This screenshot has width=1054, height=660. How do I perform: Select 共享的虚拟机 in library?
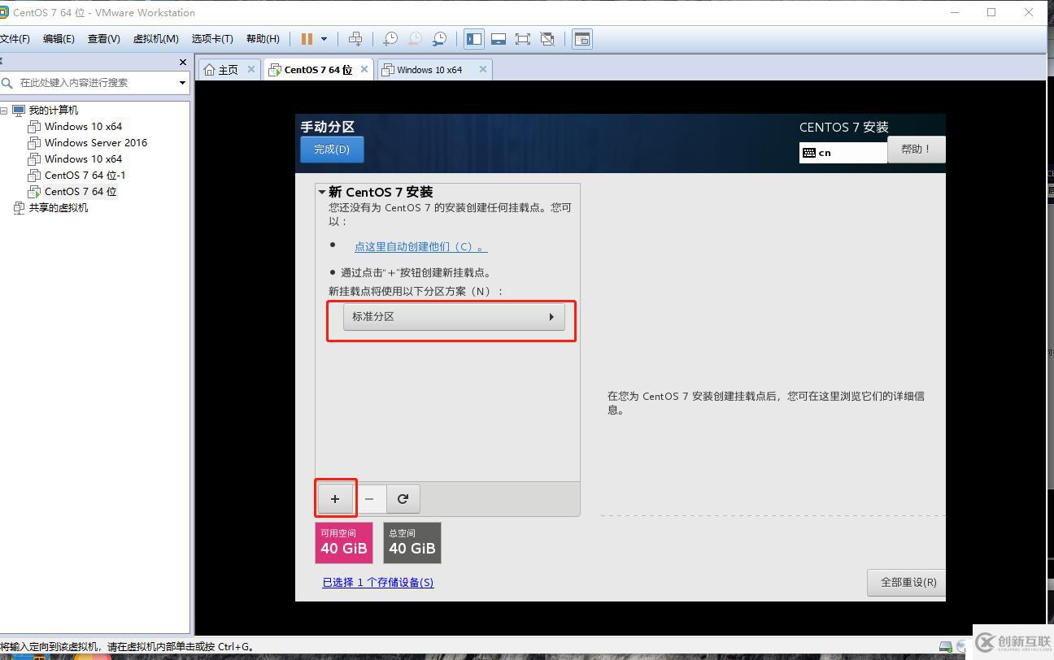tap(59, 208)
